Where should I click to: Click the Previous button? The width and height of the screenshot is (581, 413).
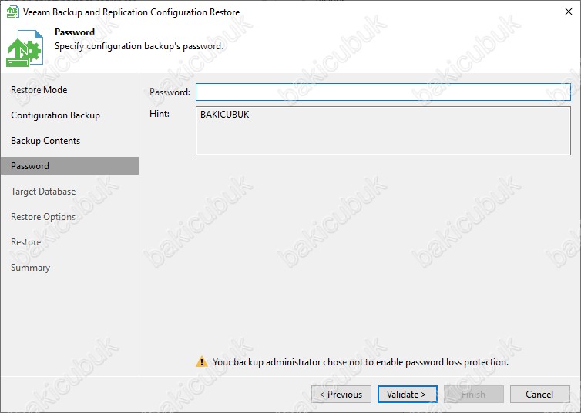(x=341, y=394)
